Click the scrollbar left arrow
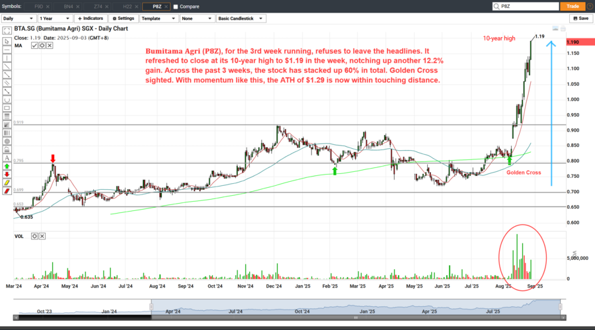This screenshot has width=595, height=330. (16, 317)
